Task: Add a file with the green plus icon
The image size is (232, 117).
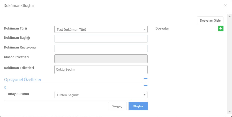Action: click(221, 28)
